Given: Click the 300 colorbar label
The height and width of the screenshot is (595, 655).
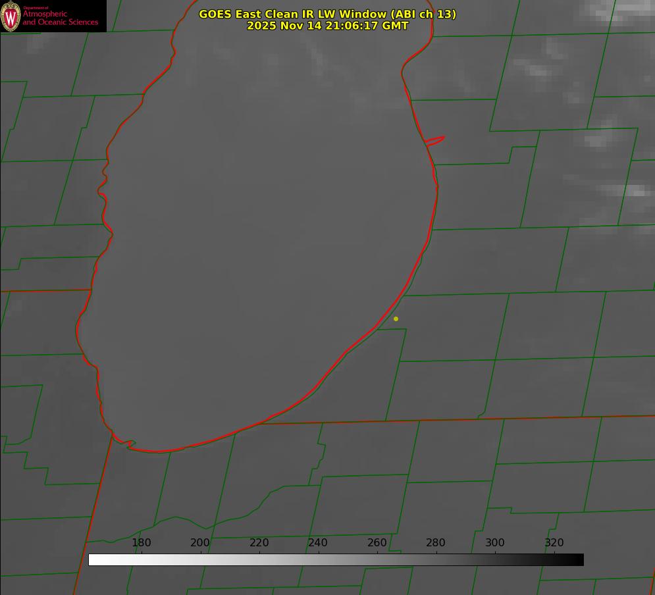Looking at the screenshot, I should tap(495, 542).
